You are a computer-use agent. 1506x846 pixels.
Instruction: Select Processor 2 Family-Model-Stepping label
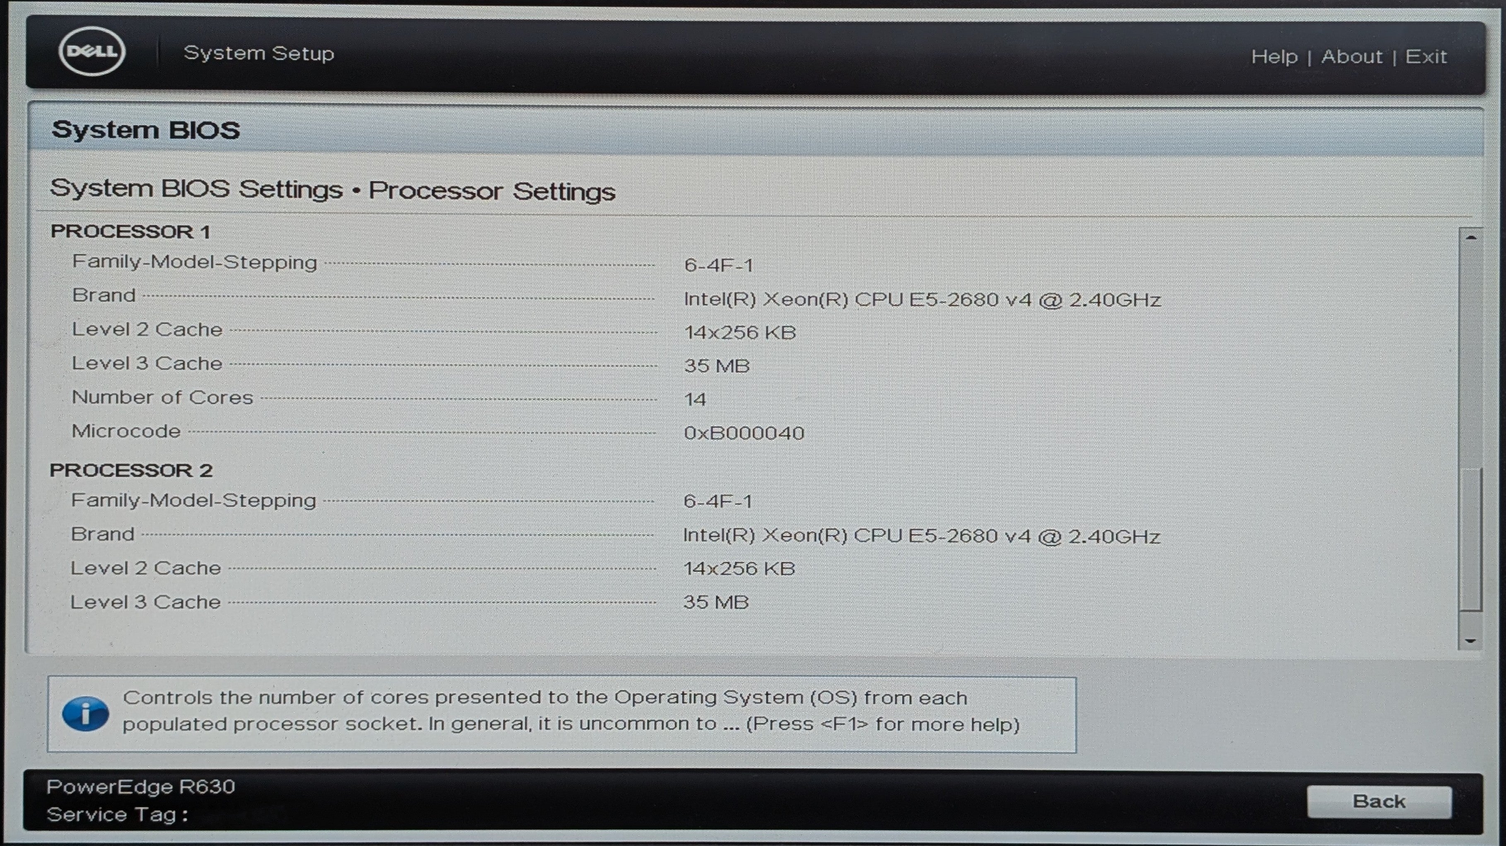pyautogui.click(x=193, y=501)
